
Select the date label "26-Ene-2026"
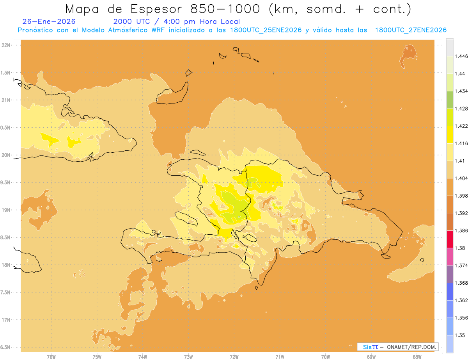click(x=49, y=21)
